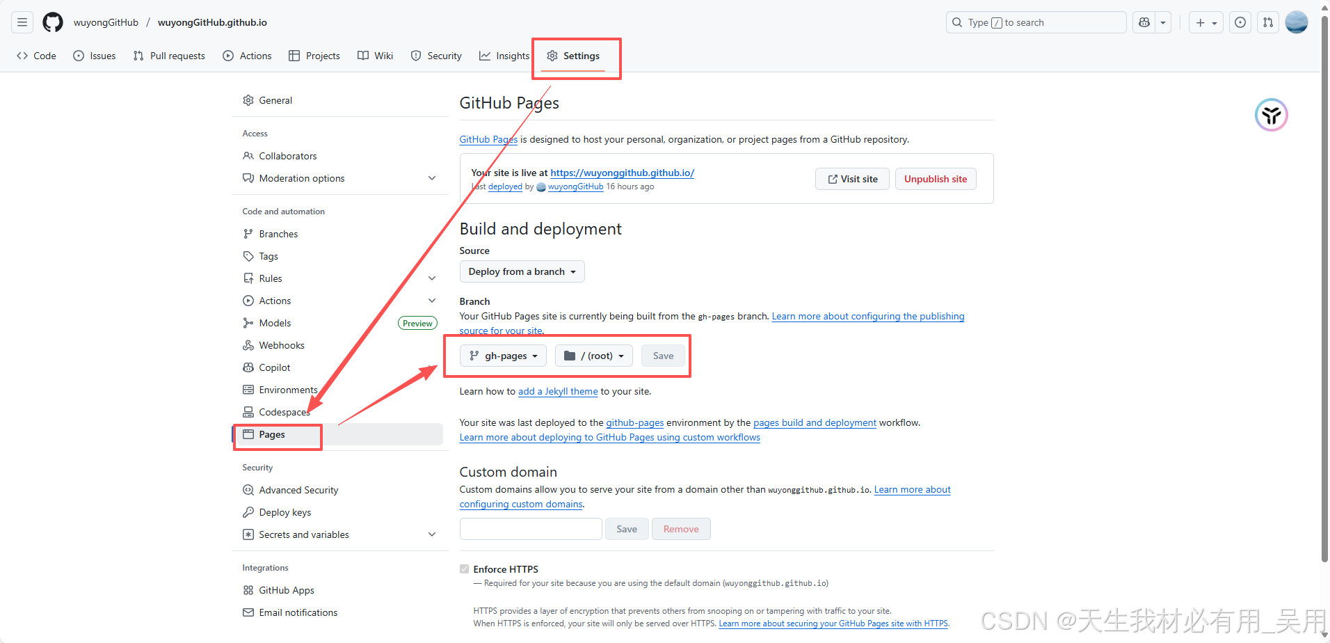The width and height of the screenshot is (1330, 643).
Task: Open Branches settings page
Action: tap(278, 234)
